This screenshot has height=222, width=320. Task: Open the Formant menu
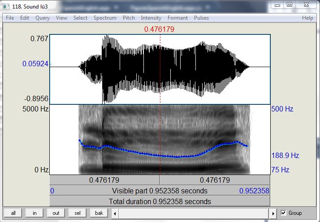tap(177, 18)
